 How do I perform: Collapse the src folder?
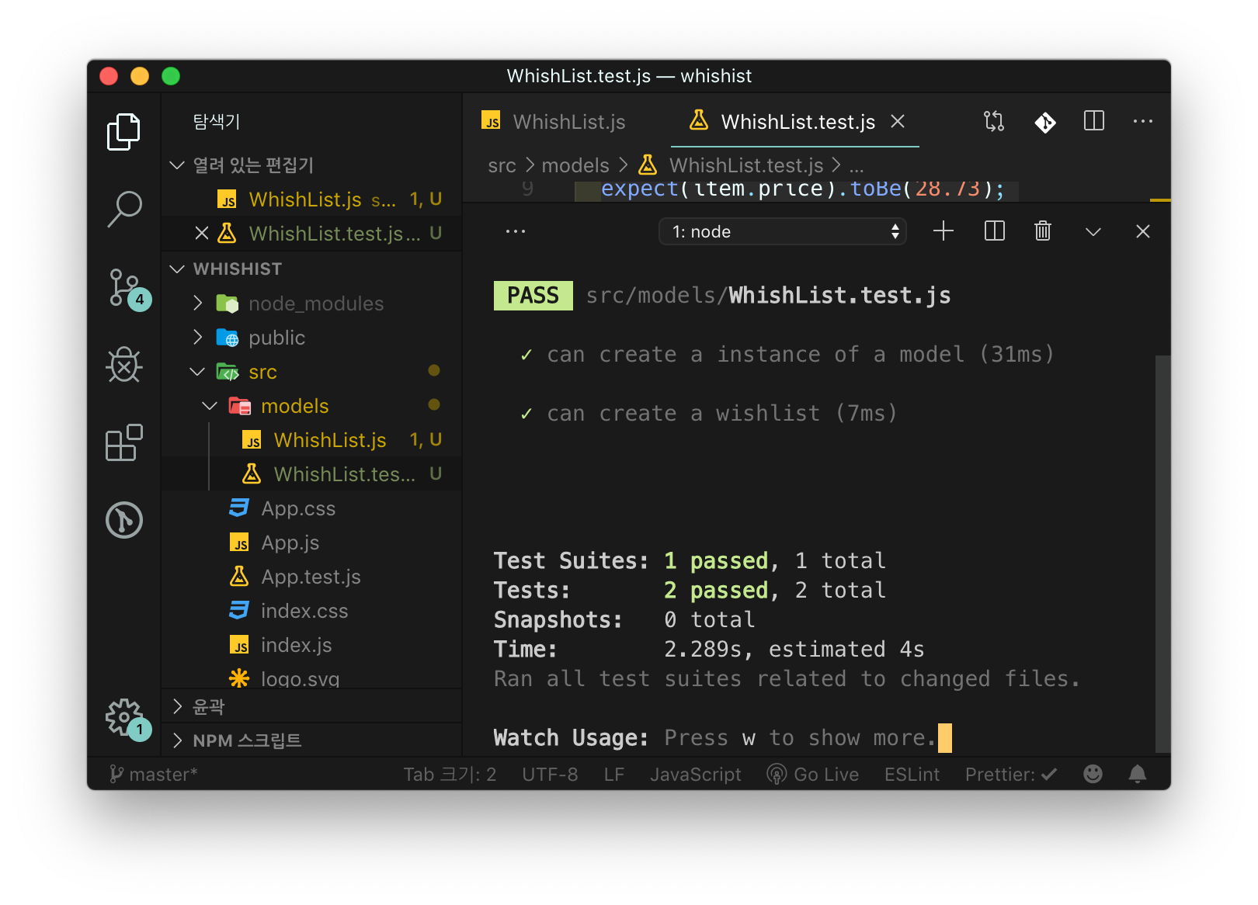tap(311, 372)
